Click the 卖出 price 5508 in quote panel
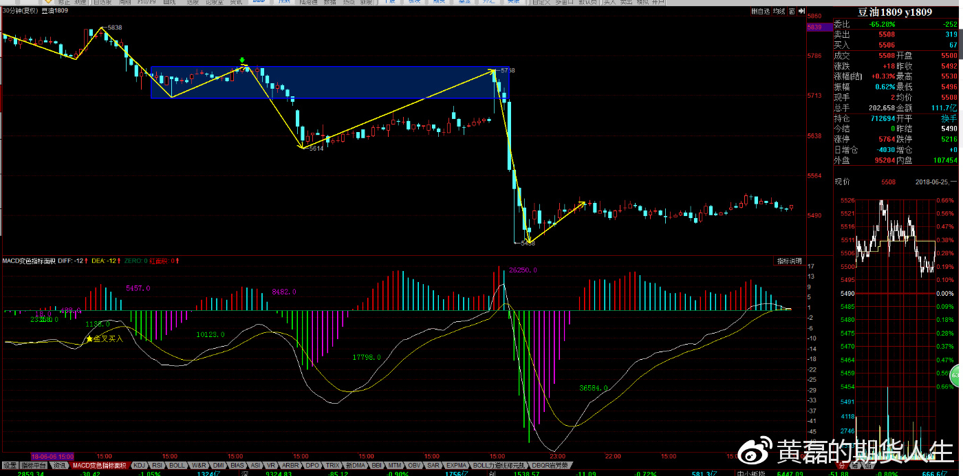This screenshot has width=963, height=476. 887,34
